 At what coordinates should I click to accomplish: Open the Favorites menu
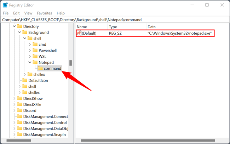pos(45,13)
